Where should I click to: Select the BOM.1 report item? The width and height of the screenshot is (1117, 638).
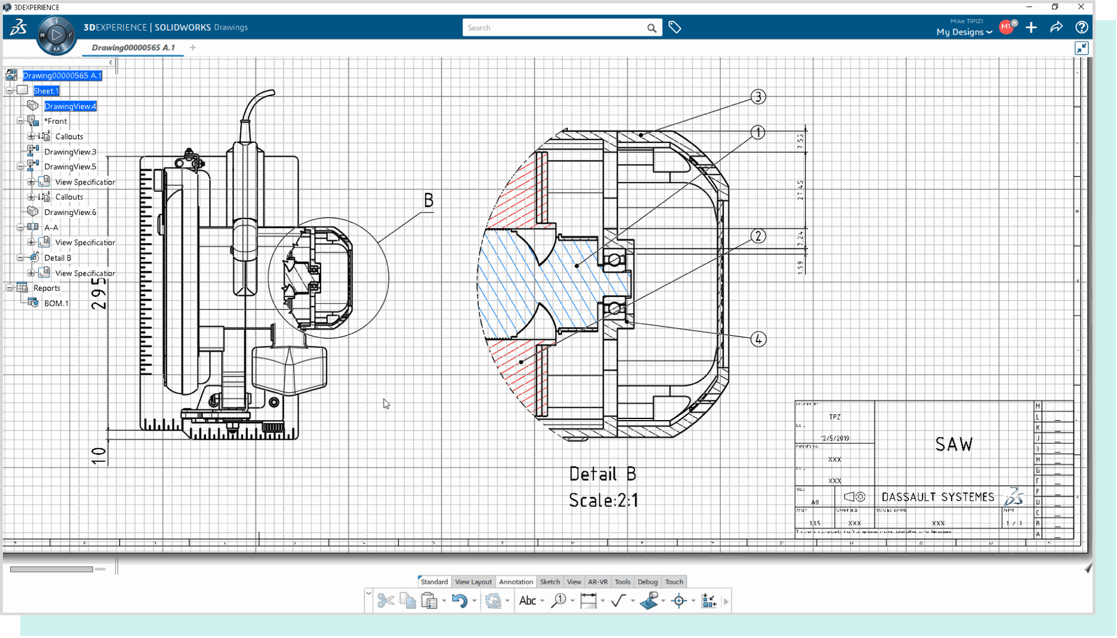point(56,303)
